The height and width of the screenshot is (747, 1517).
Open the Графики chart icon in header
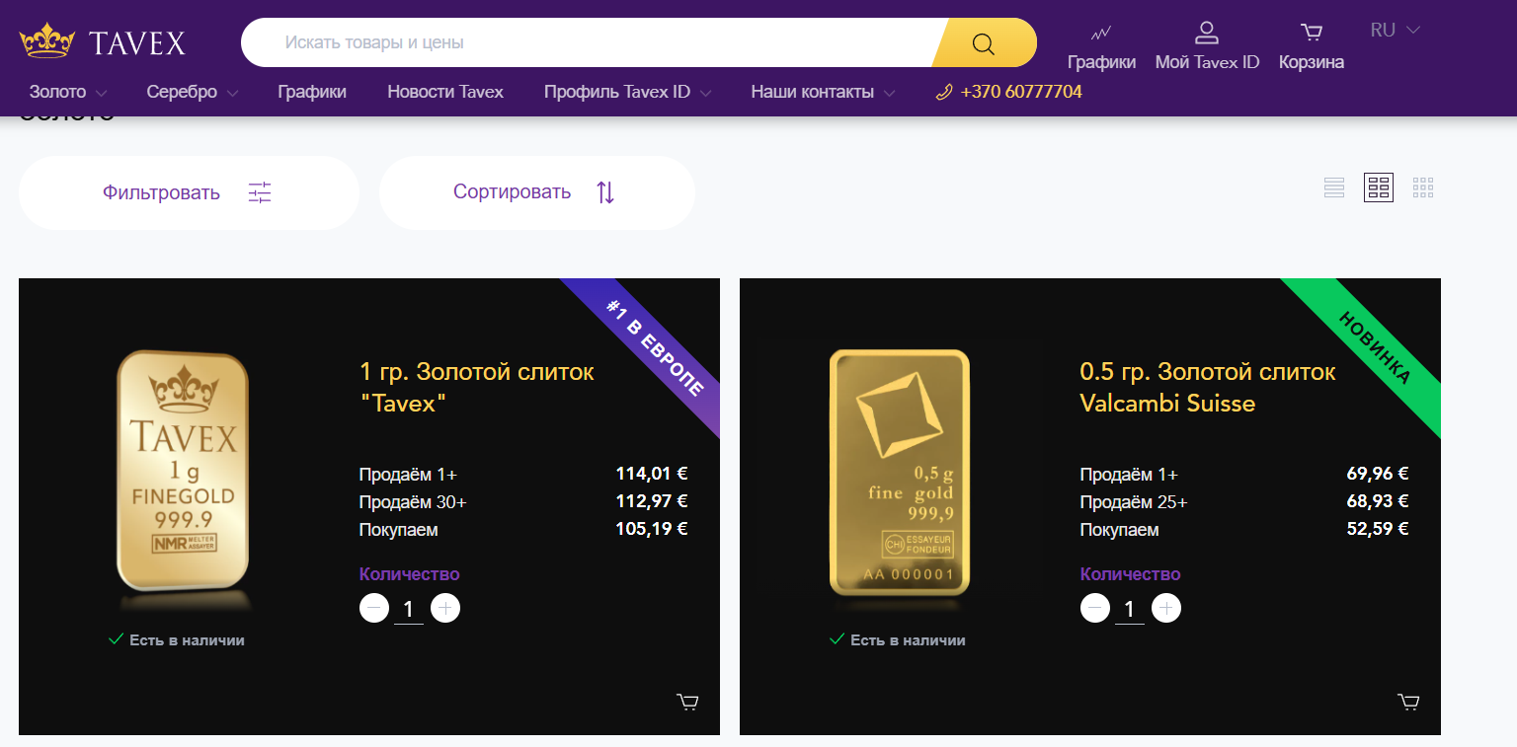tap(1101, 33)
